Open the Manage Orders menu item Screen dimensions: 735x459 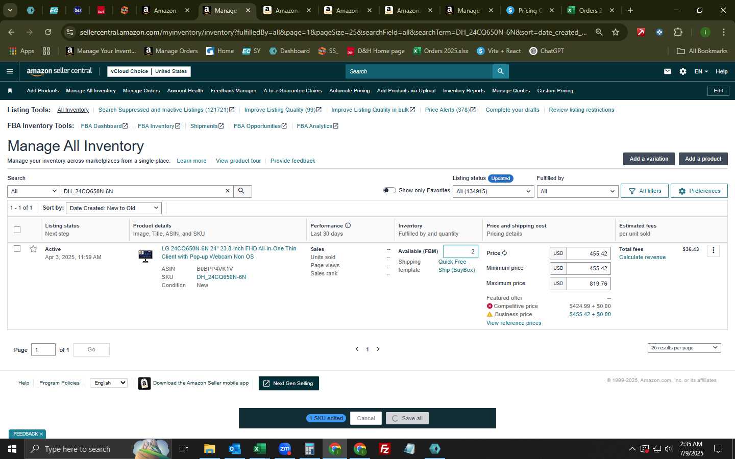[141, 91]
